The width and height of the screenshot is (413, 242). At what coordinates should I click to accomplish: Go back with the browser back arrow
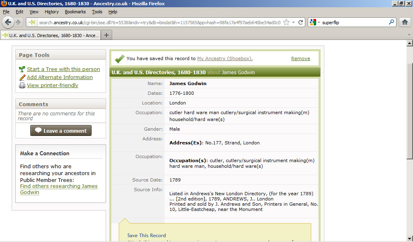pos(8,22)
